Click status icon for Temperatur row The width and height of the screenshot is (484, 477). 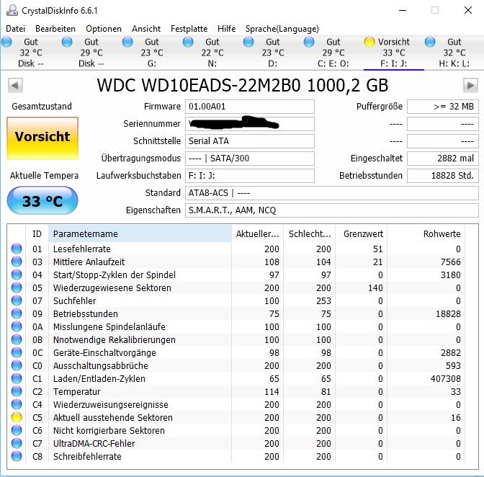tap(17, 391)
